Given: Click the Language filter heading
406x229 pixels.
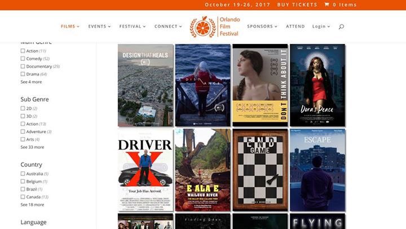Looking at the screenshot, I should [33, 222].
